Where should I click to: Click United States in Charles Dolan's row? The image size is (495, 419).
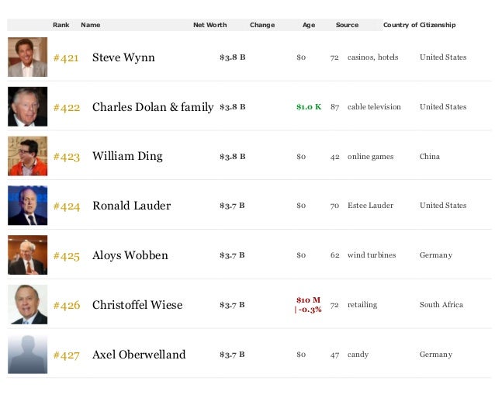(443, 107)
